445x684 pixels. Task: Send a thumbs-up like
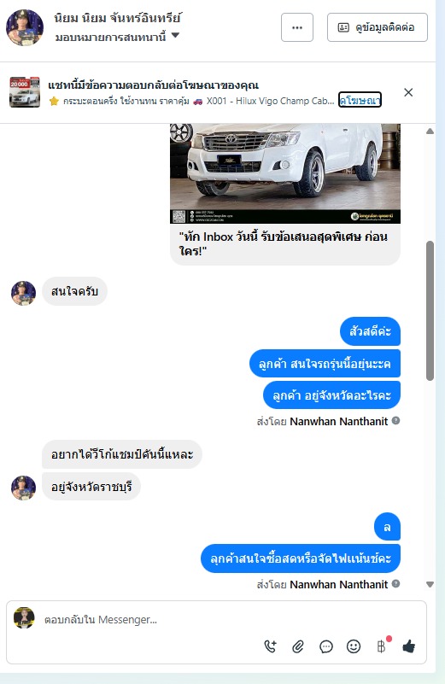[x=409, y=646]
